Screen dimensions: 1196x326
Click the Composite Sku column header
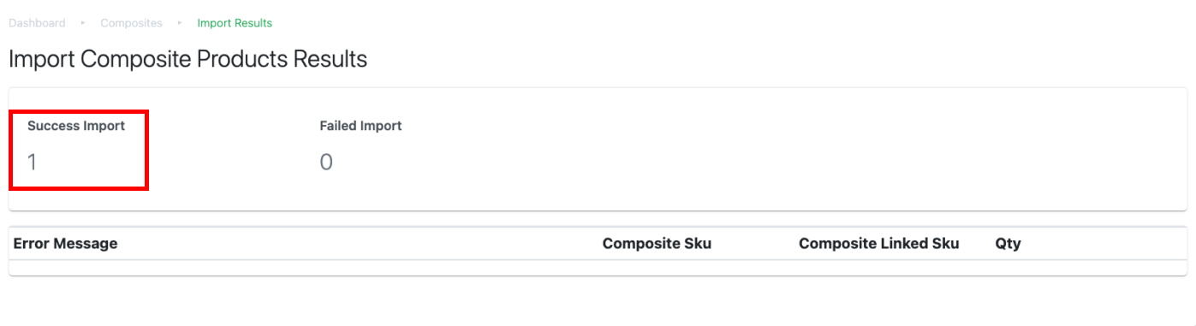click(657, 244)
